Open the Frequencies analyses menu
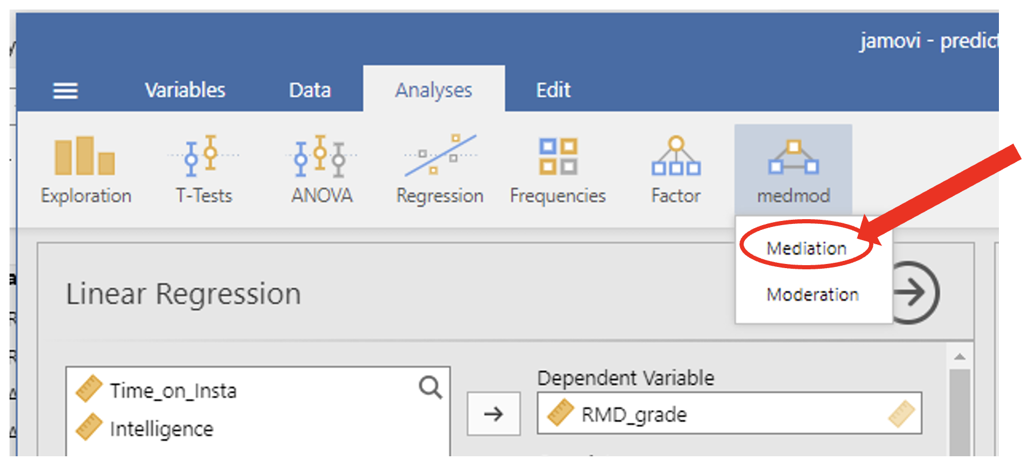Screen dimensions: 1033x467 pyautogui.click(x=558, y=170)
